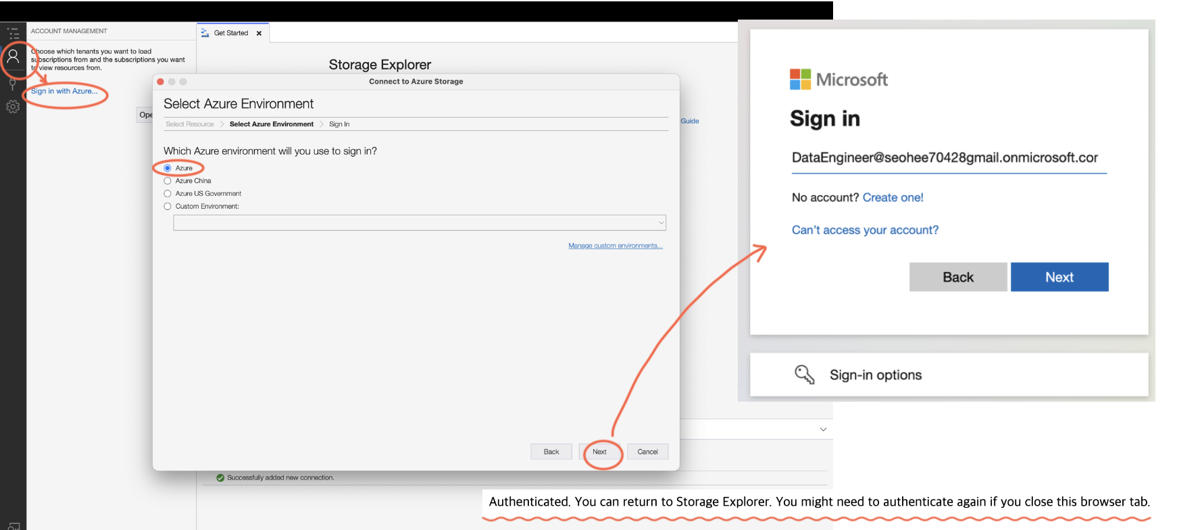The image size is (1177, 530).
Task: Click Can't access your account link
Action: pos(865,230)
